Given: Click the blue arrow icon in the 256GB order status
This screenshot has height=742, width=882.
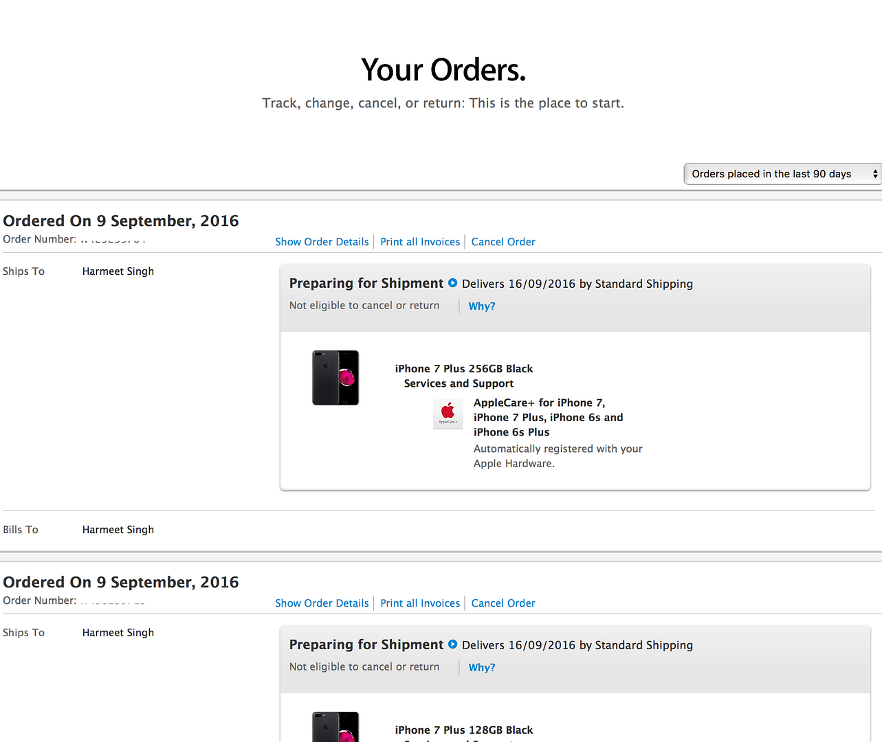Looking at the screenshot, I should click(x=452, y=283).
